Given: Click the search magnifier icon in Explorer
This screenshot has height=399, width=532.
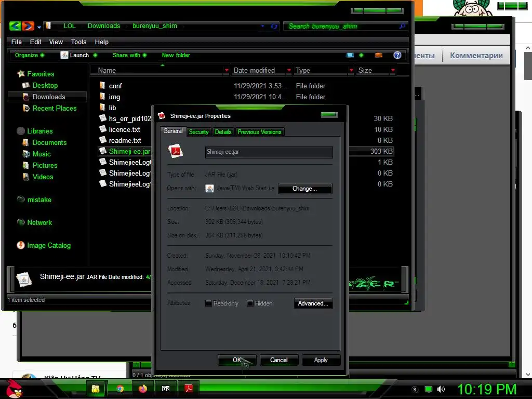Looking at the screenshot, I should 402,26.
